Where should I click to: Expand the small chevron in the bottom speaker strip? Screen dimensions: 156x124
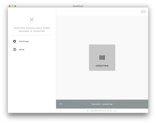tap(60, 111)
